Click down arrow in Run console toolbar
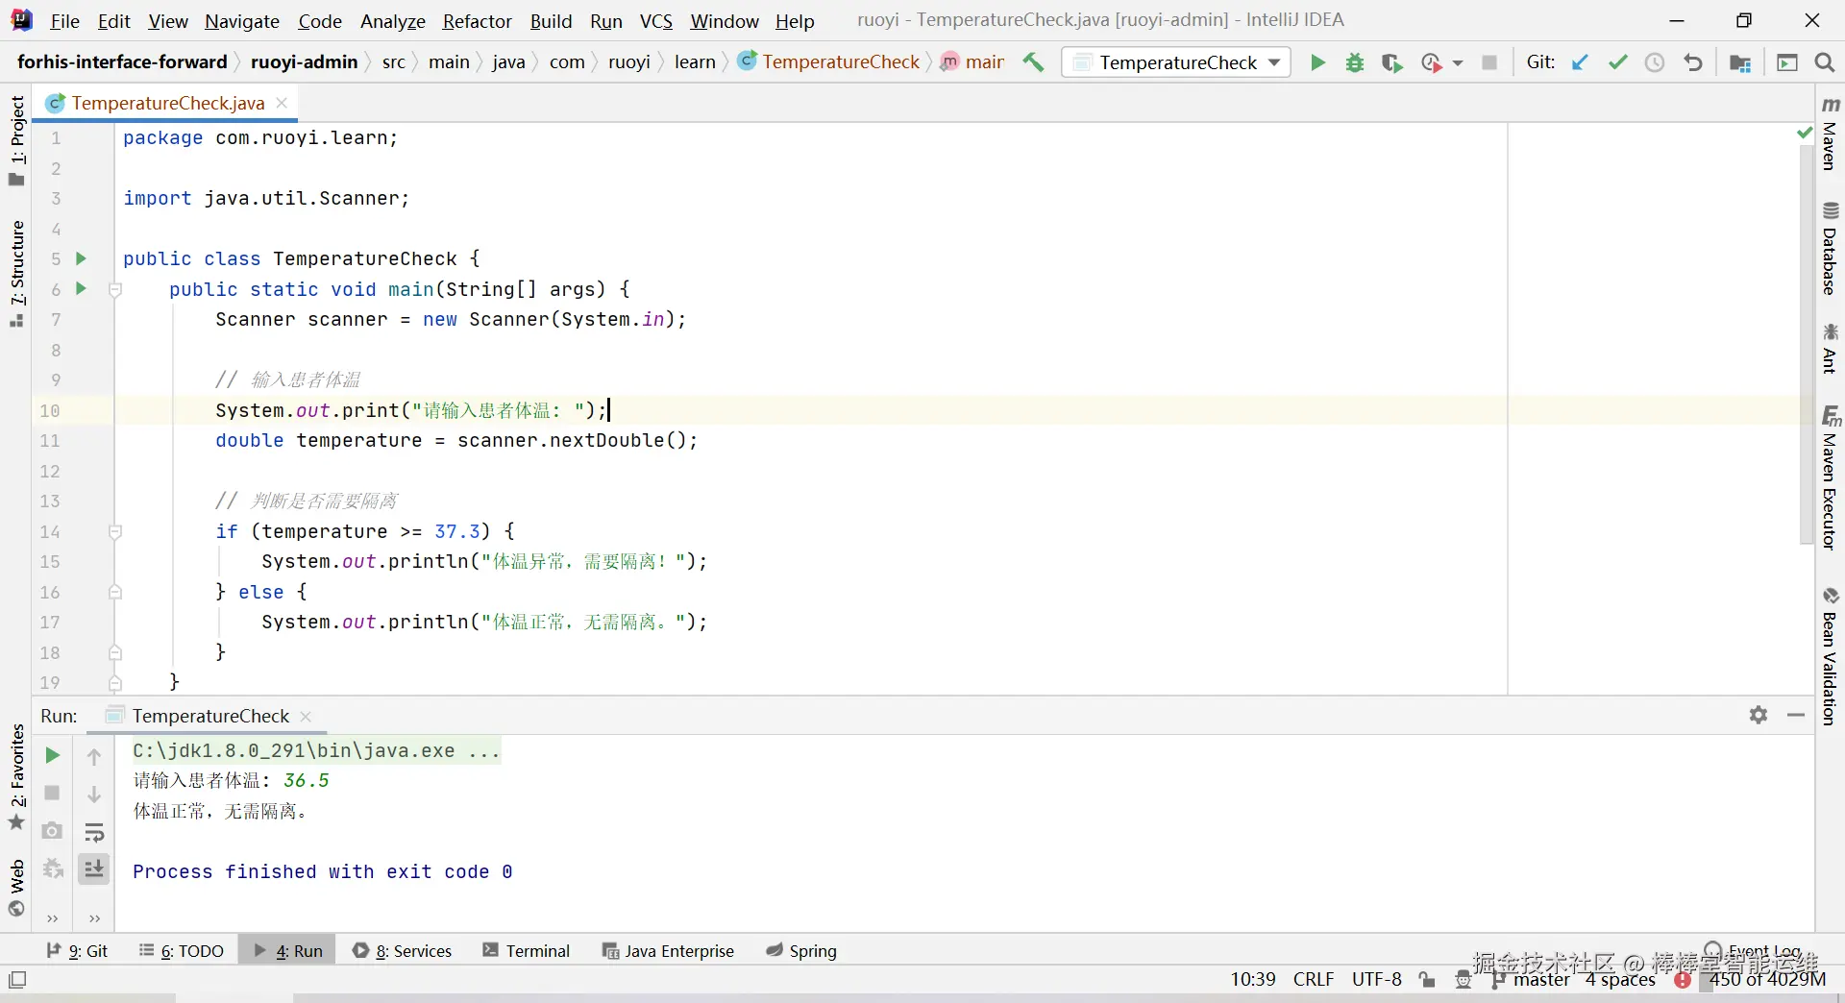Image resolution: width=1845 pixels, height=1003 pixels. point(94,794)
